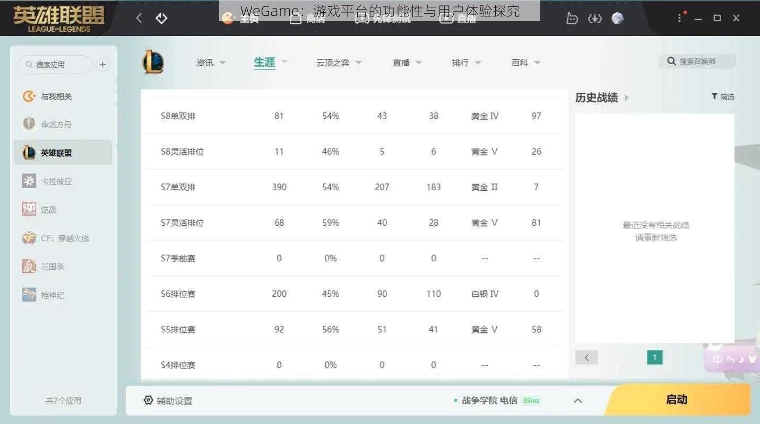The image size is (760, 424).
Task: Open the download manager icon
Action: click(x=594, y=19)
